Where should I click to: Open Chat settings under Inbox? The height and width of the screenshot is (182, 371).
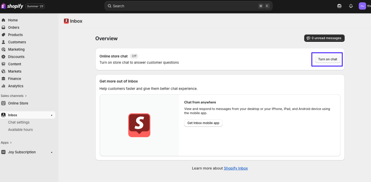(x=19, y=122)
